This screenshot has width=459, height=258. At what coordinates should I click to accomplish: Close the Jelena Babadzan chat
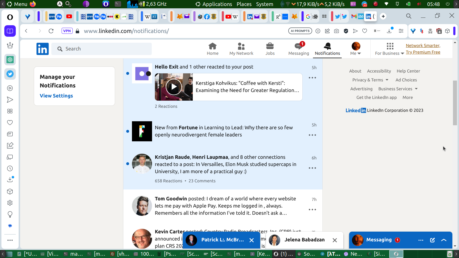pyautogui.click(x=335, y=240)
